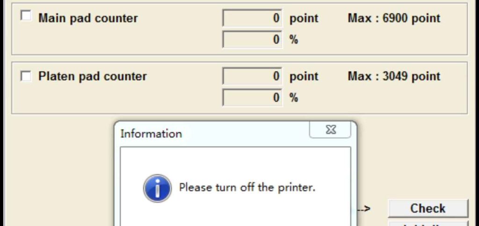Click "point" unit label beside Platen pad field
Image resolution: width=479 pixels, height=226 pixels.
pos(304,76)
